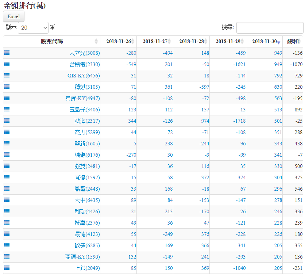
Task: Click the list icon beside 鴻海(2317)
Action: (x=7, y=121)
